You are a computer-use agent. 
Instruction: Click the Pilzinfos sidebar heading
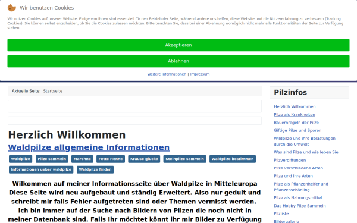click(x=290, y=93)
